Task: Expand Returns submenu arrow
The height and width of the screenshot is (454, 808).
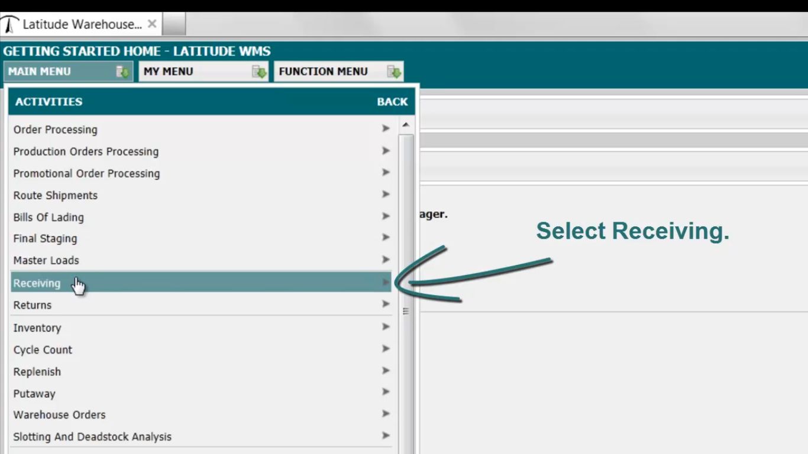Action: click(x=386, y=304)
